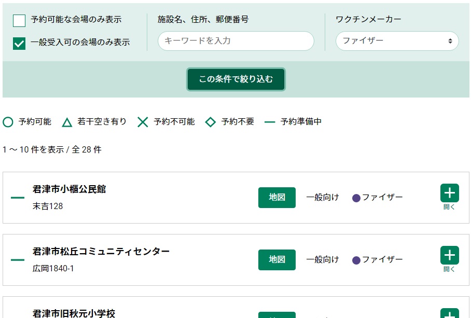
Task: Expand the 君津市松丘コミュニティセンター entry with plus icon
Action: click(449, 255)
